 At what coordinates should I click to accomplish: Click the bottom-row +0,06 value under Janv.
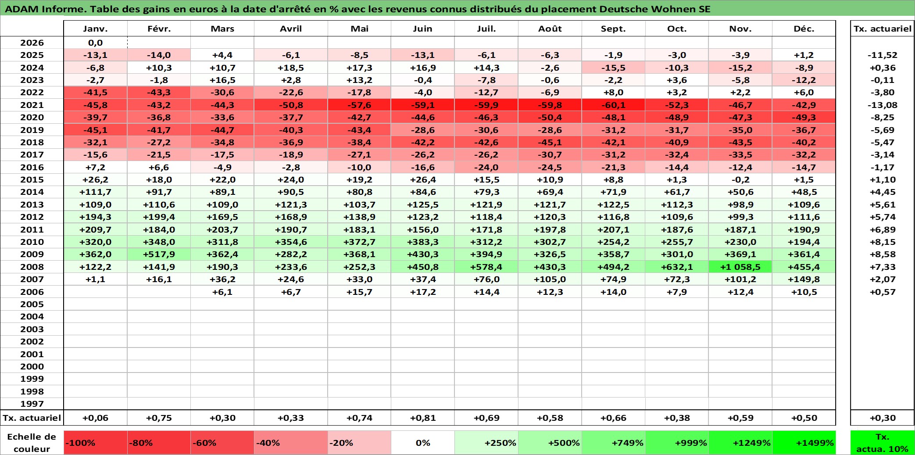(96, 418)
